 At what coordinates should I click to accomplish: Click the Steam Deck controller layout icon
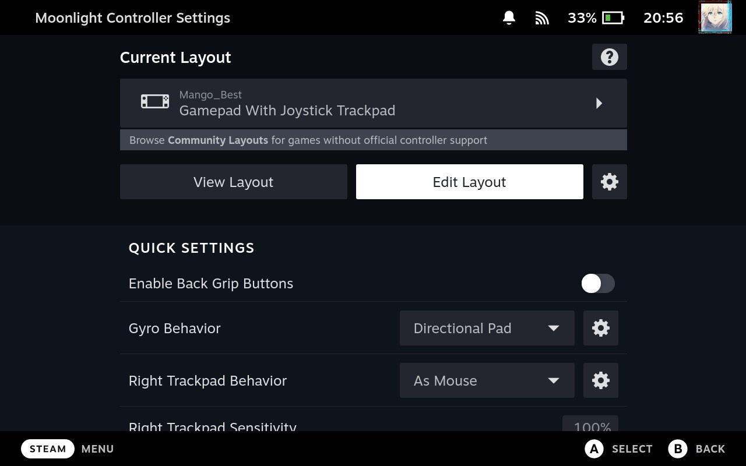[155, 102]
